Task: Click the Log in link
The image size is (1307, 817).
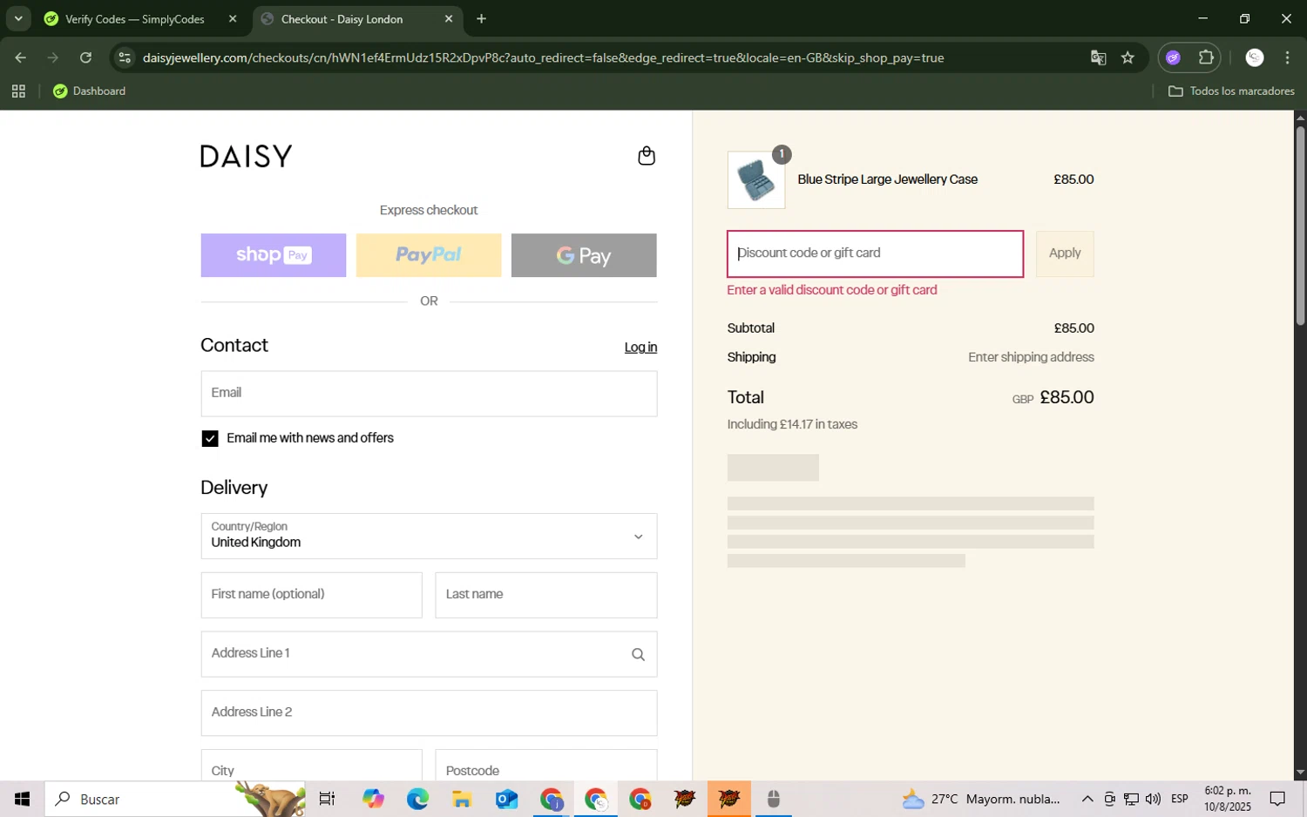Action: click(x=640, y=347)
